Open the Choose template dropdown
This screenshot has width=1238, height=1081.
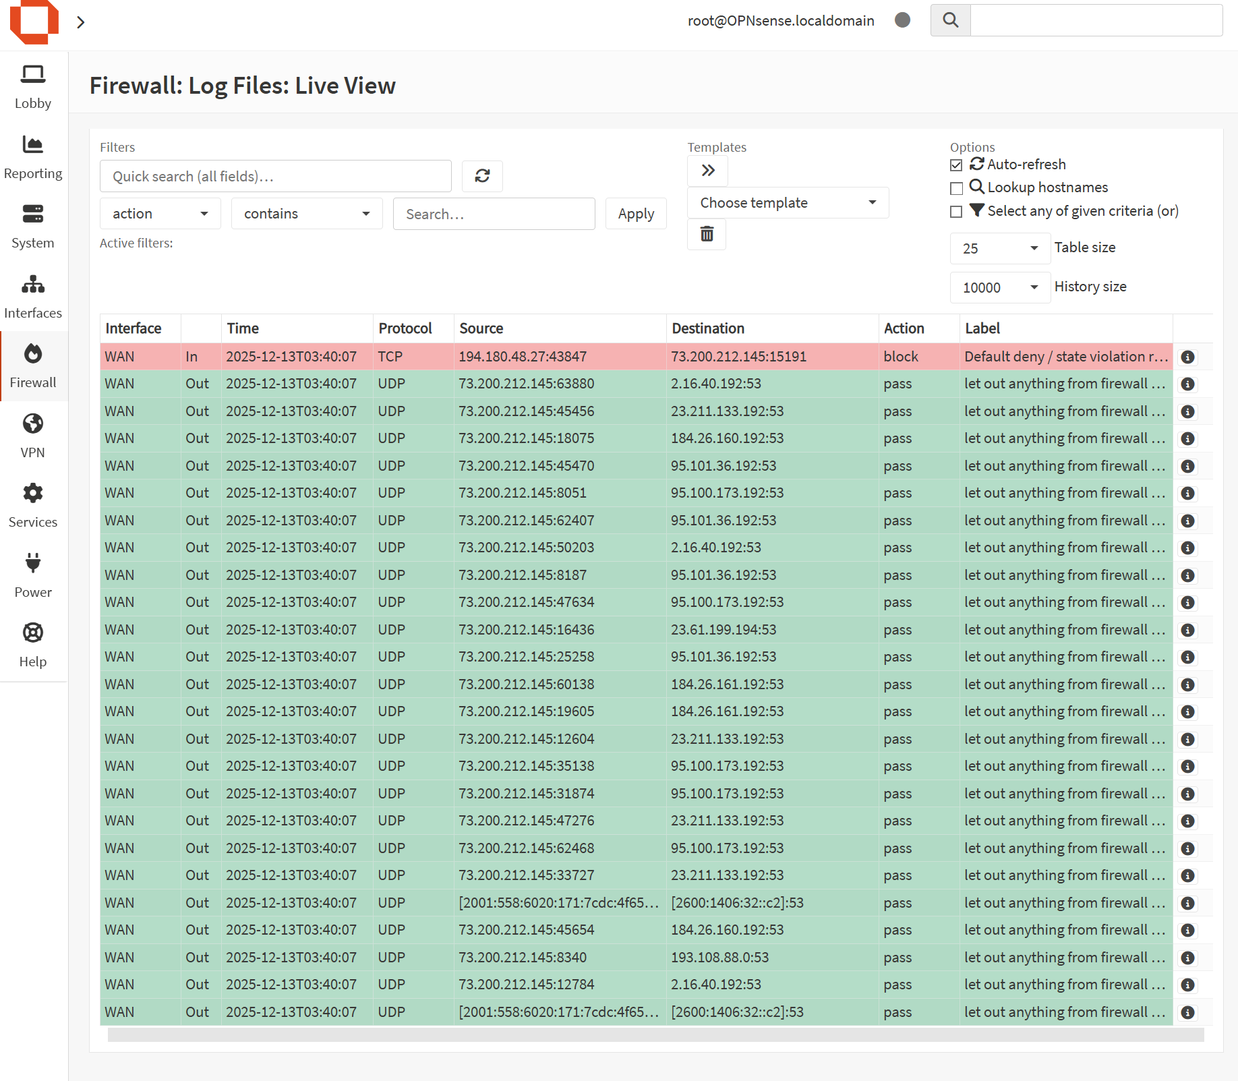[787, 203]
